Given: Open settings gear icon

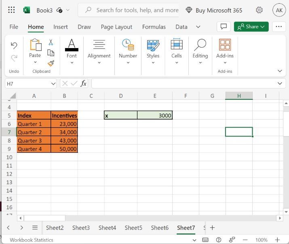Looking at the screenshot, I should click(259, 10).
